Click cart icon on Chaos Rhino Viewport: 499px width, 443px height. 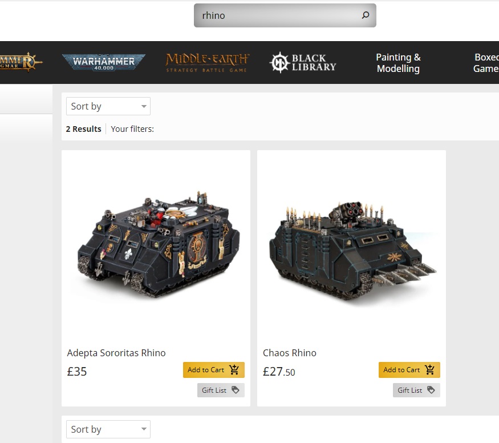(x=429, y=370)
